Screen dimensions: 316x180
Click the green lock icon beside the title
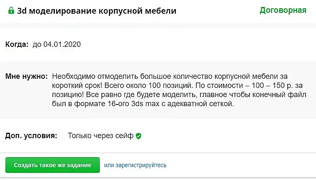tap(11, 11)
